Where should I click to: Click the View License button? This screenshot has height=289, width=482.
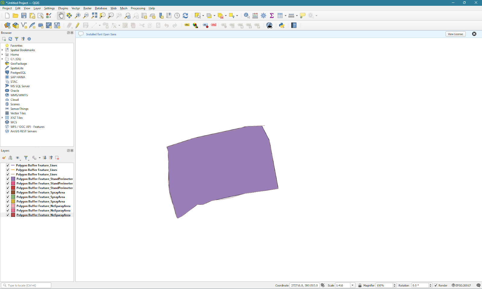pos(455,34)
